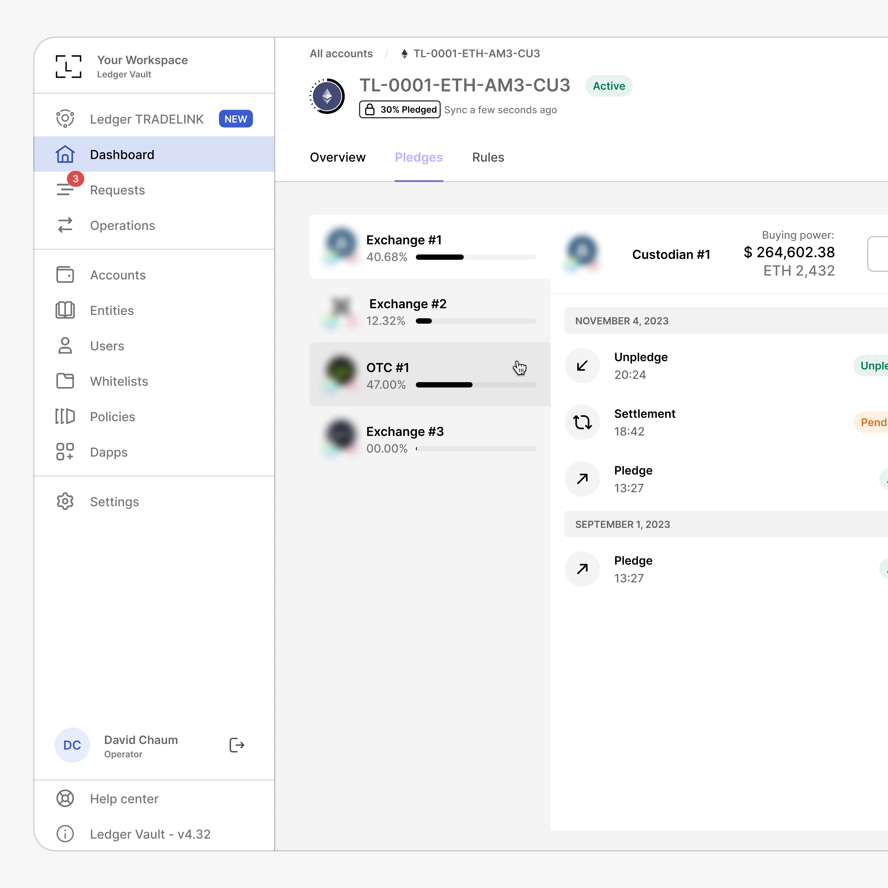Screen dimensions: 888x888
Task: Open Requests list icon with badge
Action: pos(65,189)
